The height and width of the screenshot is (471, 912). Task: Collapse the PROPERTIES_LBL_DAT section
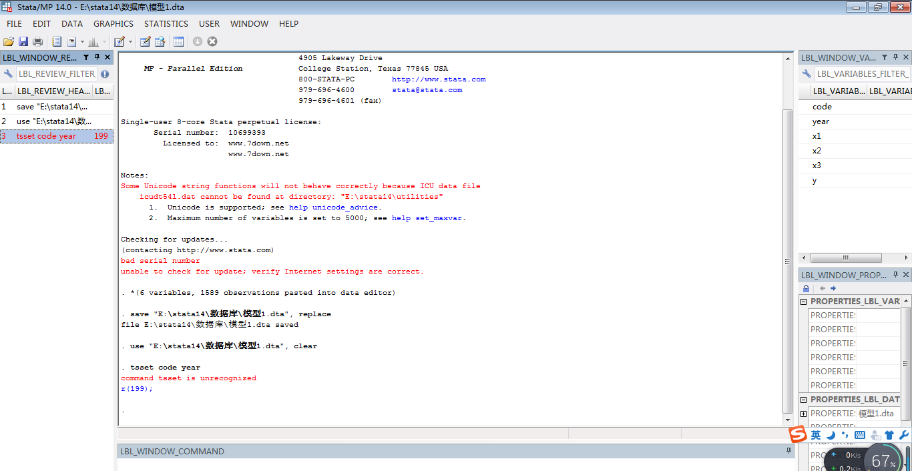pos(804,400)
